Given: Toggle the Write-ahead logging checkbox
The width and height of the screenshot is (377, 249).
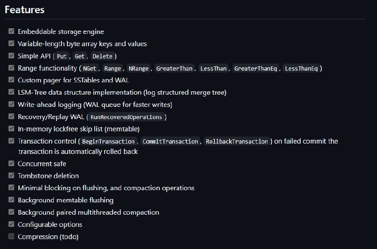Looking at the screenshot, I should click(x=11, y=104).
